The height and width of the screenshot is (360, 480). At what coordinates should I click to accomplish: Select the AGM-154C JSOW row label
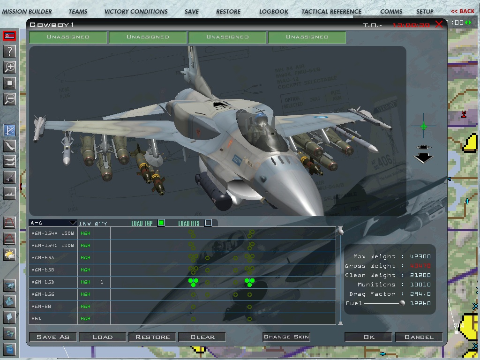[52, 246]
